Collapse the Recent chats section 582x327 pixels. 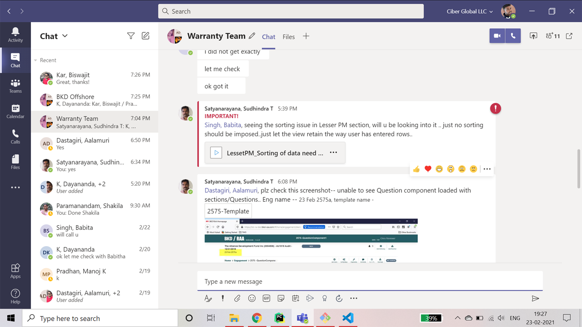(x=36, y=60)
